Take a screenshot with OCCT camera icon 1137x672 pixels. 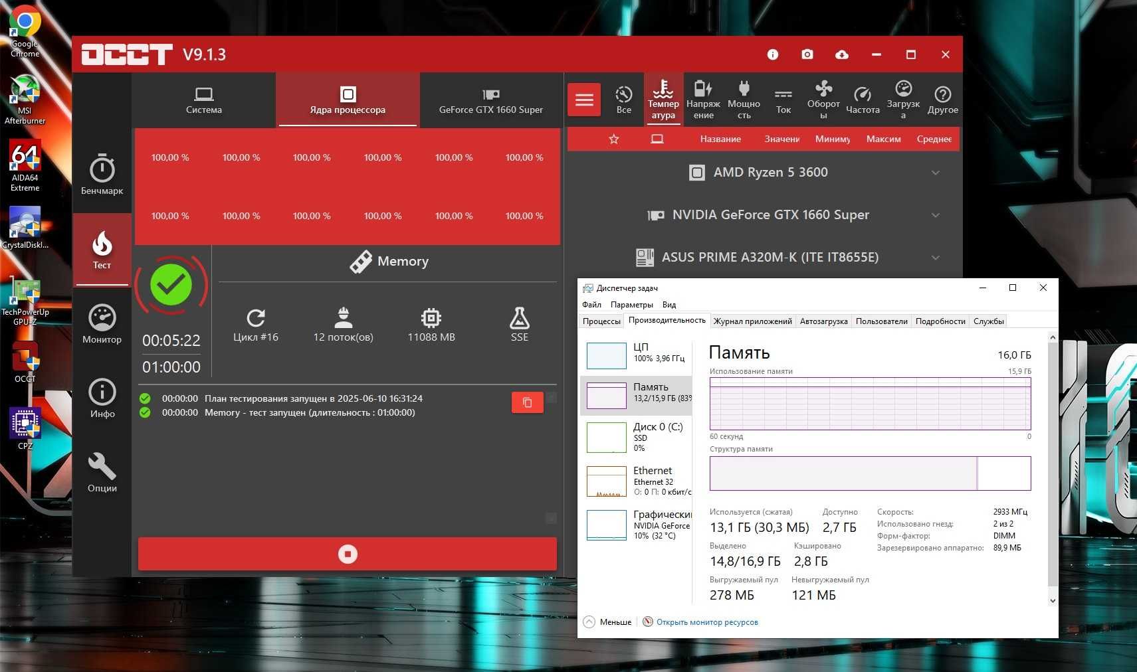[807, 54]
